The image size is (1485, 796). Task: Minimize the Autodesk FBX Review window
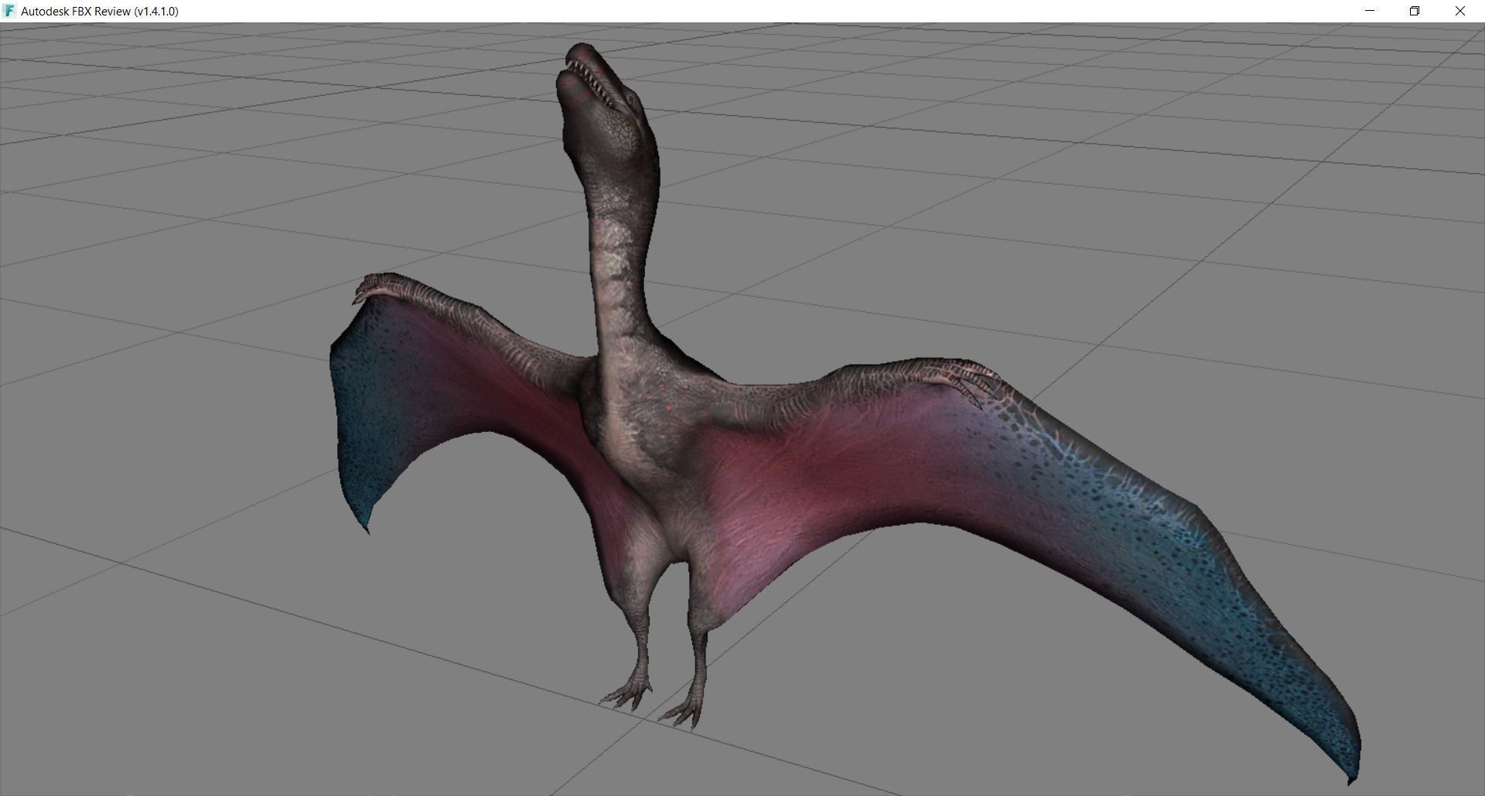point(1370,11)
